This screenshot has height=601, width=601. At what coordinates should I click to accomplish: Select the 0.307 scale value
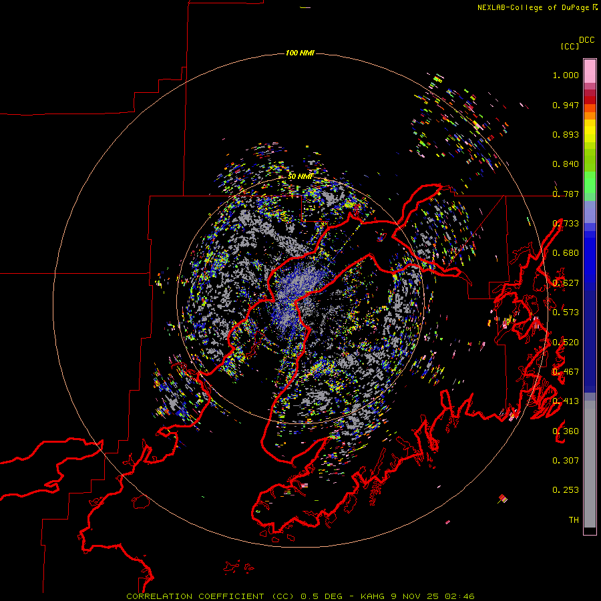click(566, 461)
